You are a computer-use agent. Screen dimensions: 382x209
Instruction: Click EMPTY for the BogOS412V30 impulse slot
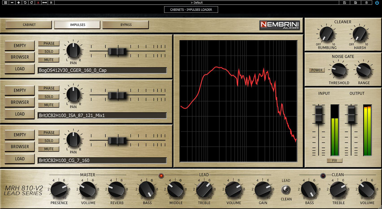20,46
